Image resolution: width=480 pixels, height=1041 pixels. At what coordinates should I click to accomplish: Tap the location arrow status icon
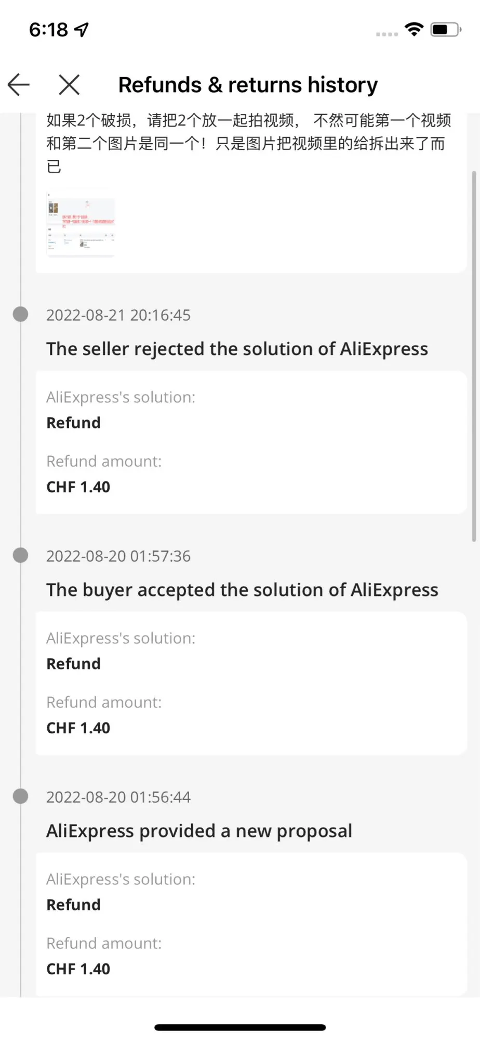coord(82,30)
